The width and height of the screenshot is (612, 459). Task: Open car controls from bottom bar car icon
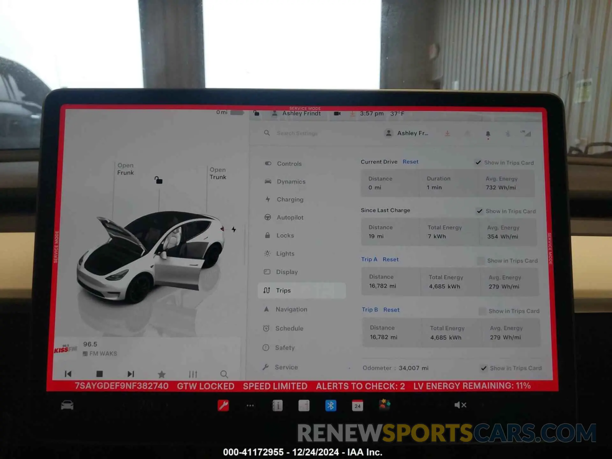click(x=67, y=405)
